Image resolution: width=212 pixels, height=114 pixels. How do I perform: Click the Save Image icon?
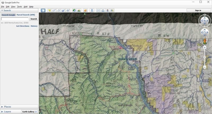pyautogui.click(x=108, y=10)
